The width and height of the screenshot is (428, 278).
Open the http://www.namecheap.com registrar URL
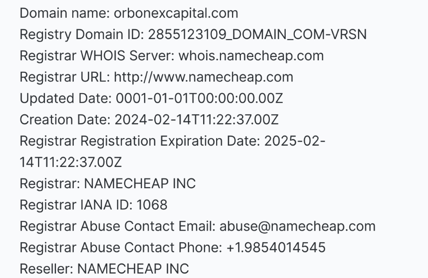(204, 77)
